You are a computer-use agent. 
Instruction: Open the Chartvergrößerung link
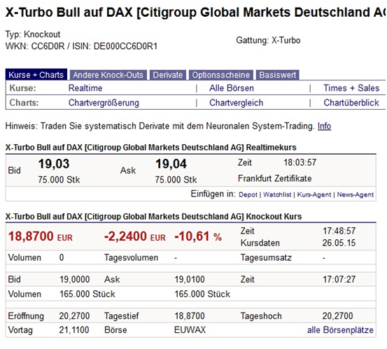104,103
